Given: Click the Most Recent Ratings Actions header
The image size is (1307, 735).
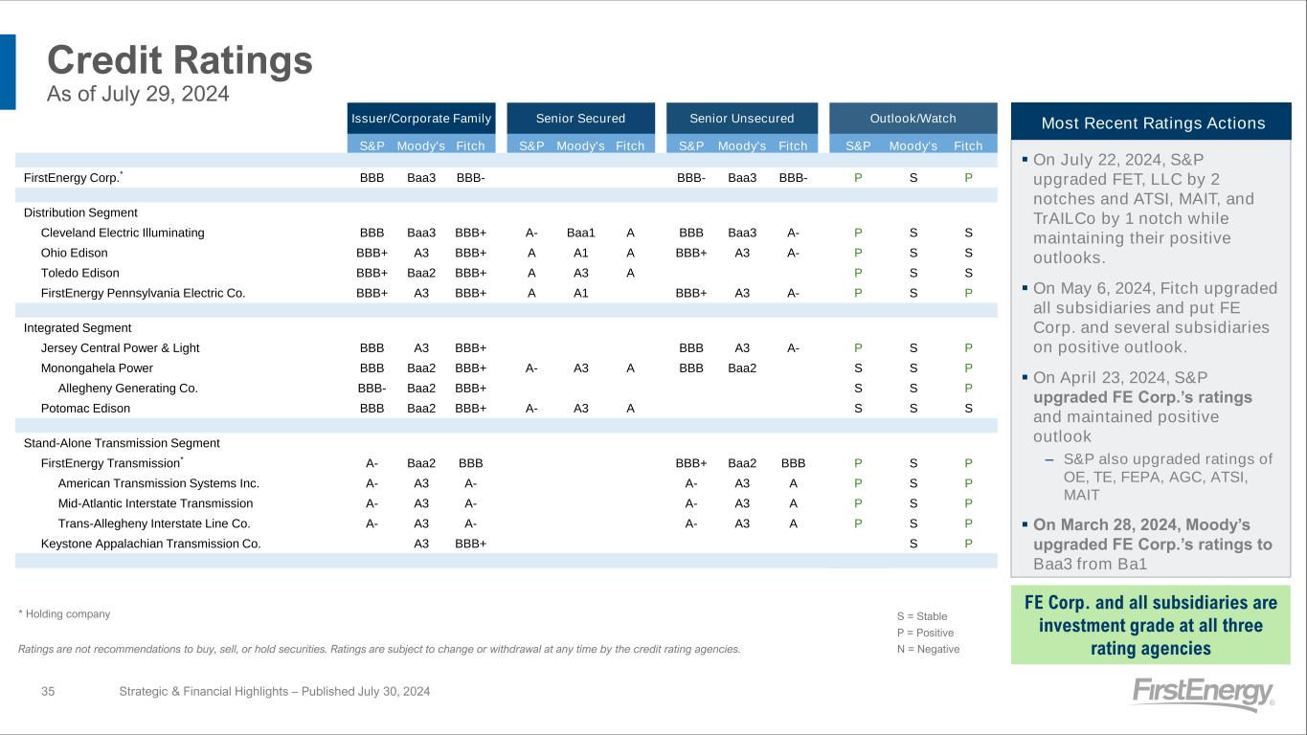Looking at the screenshot, I should (1151, 122).
